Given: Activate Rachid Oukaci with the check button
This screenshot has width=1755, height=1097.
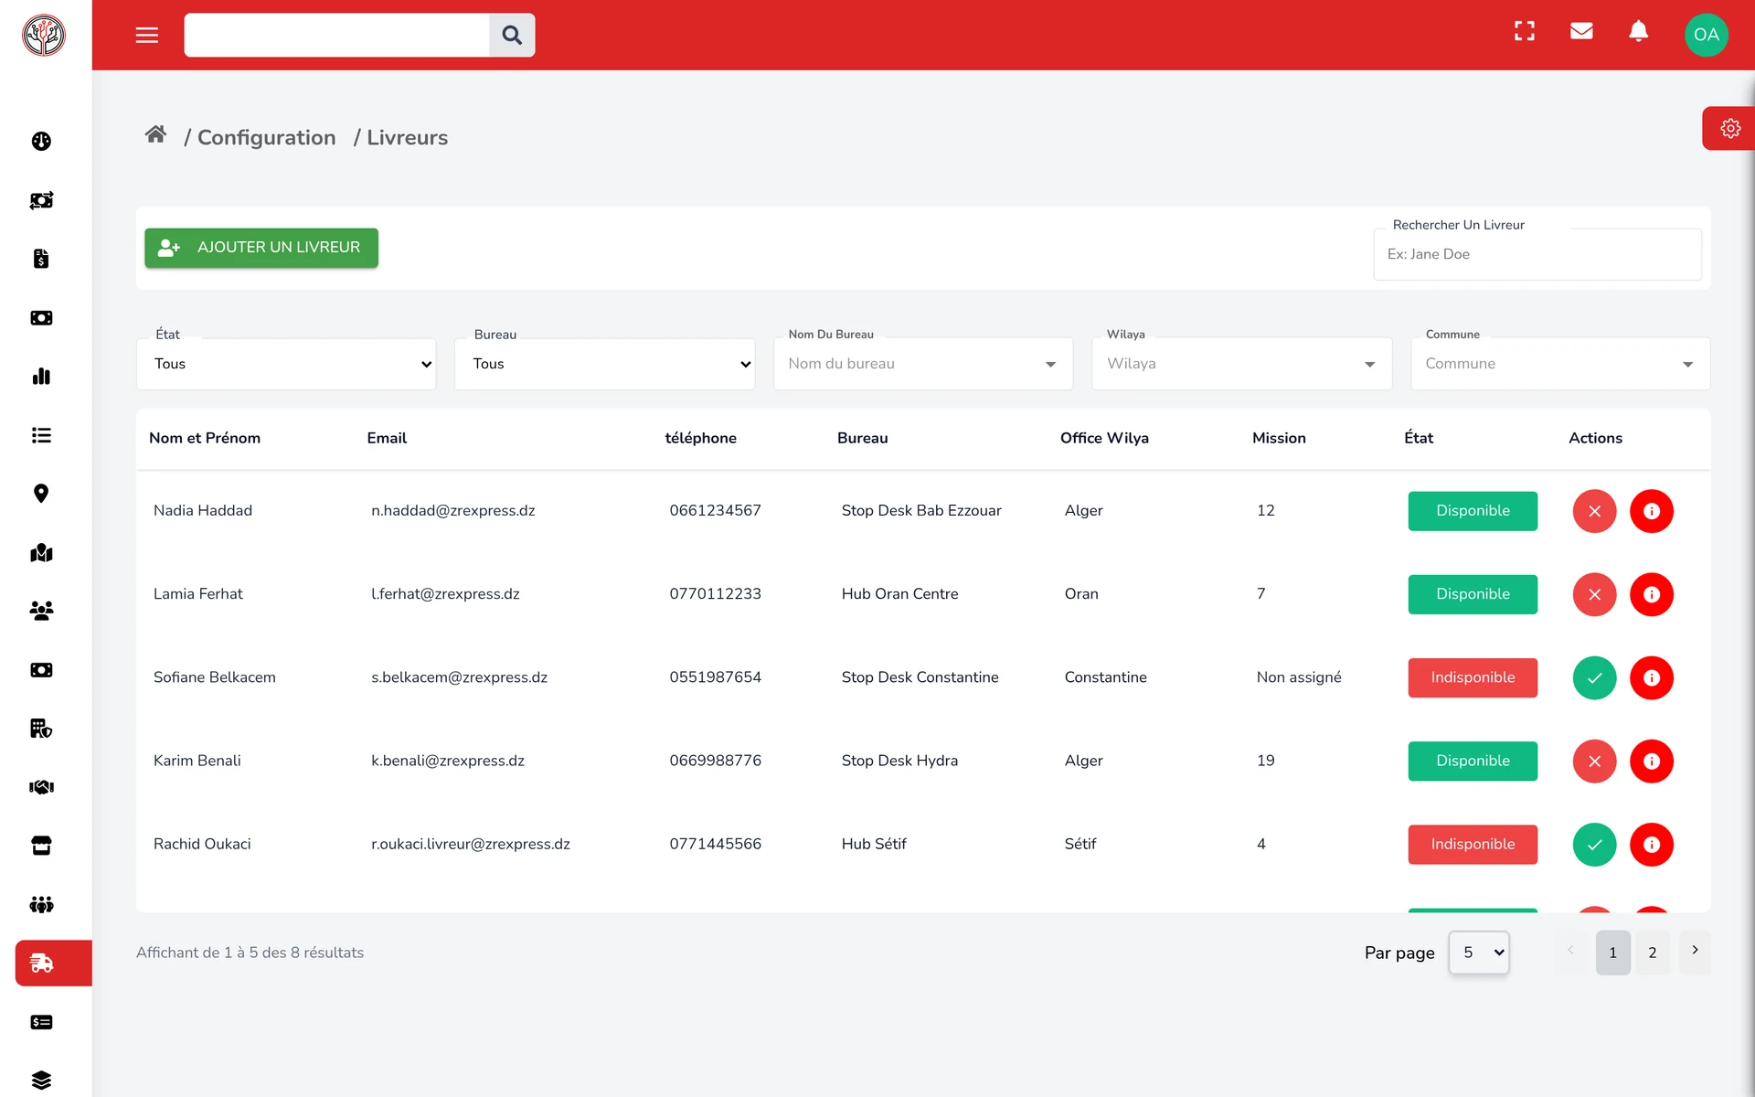Looking at the screenshot, I should pyautogui.click(x=1595, y=845).
